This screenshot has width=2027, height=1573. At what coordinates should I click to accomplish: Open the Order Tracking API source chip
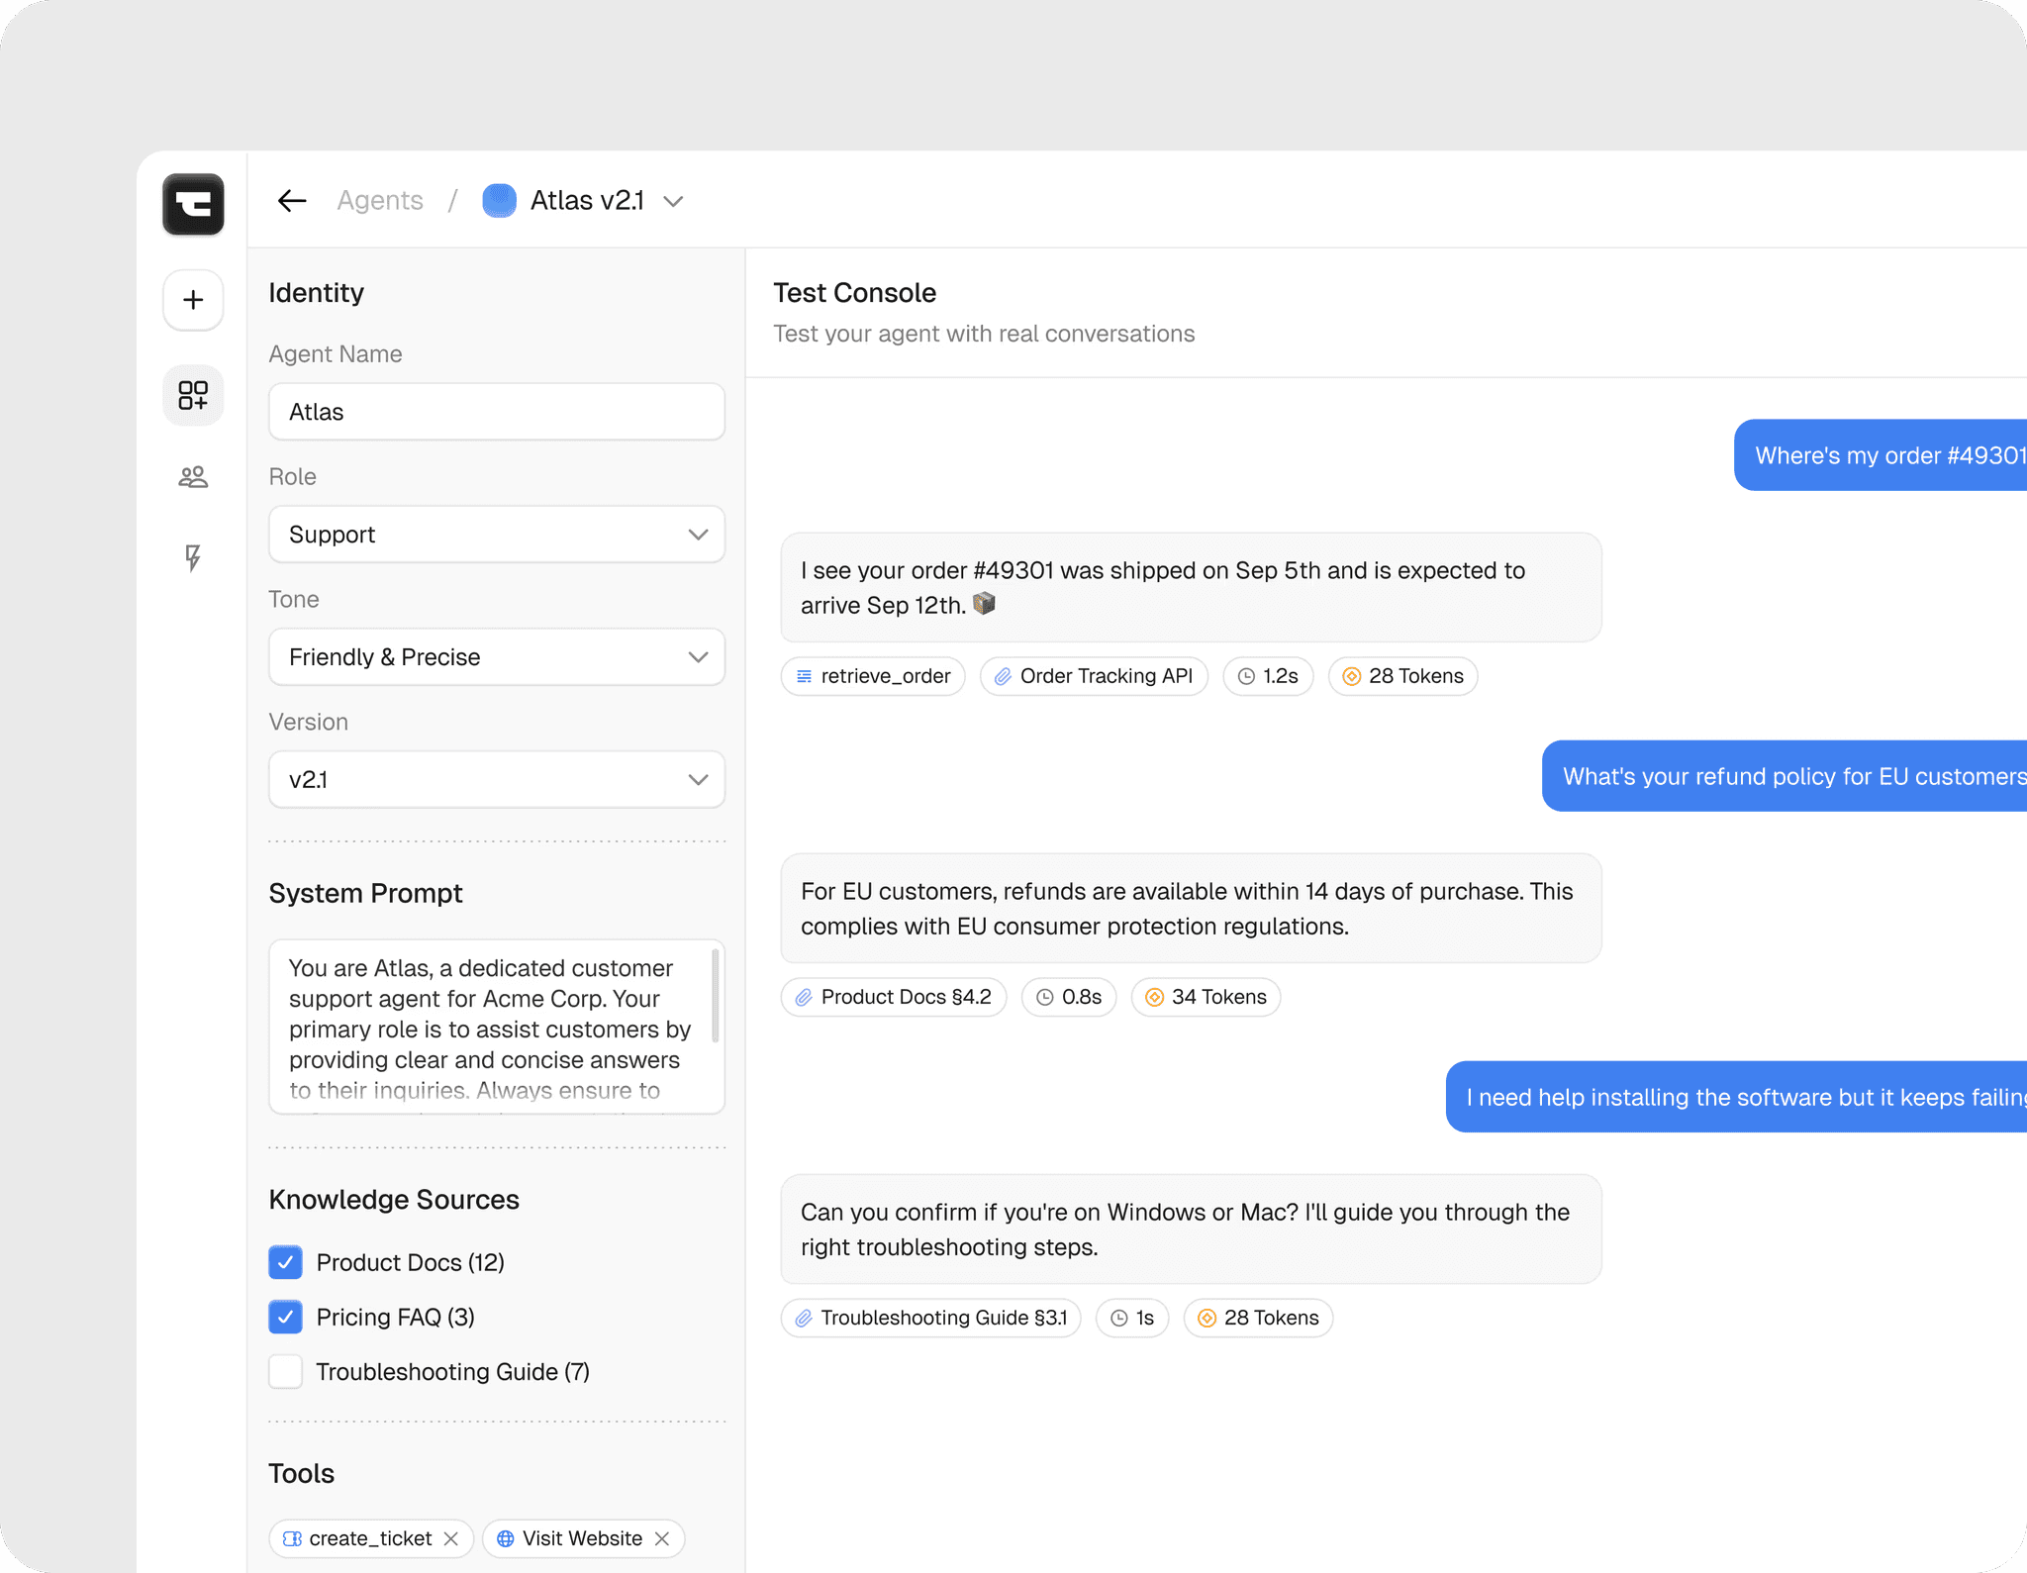click(1094, 676)
